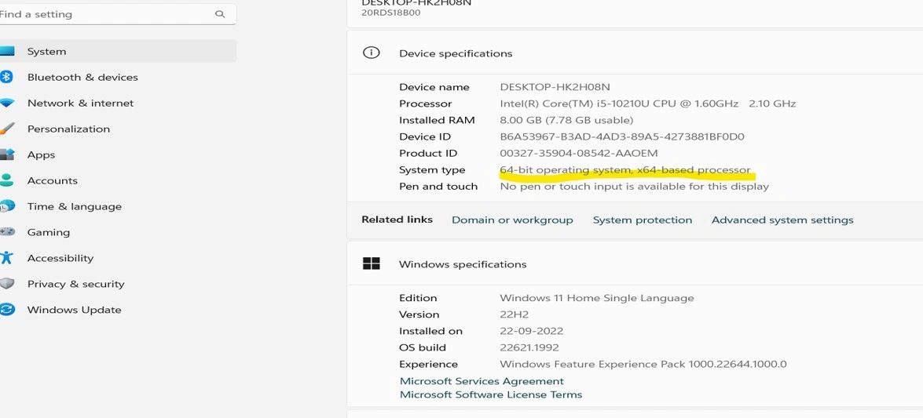The width and height of the screenshot is (923, 418).
Task: Click the Apps icon in the sidebar
Action: (6, 154)
